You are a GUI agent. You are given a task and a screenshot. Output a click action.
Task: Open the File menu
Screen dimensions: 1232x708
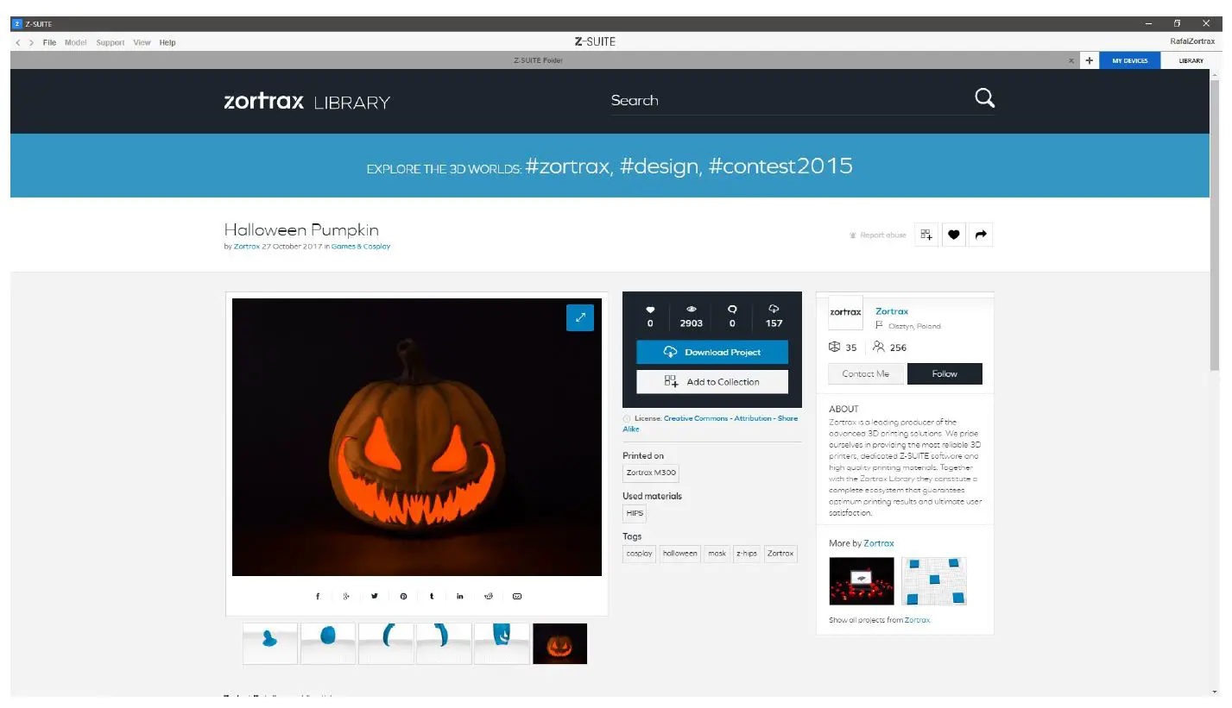[x=49, y=42]
